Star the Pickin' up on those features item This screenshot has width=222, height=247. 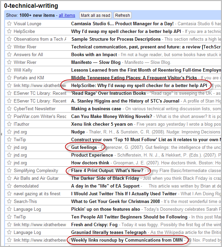[9, 209]
